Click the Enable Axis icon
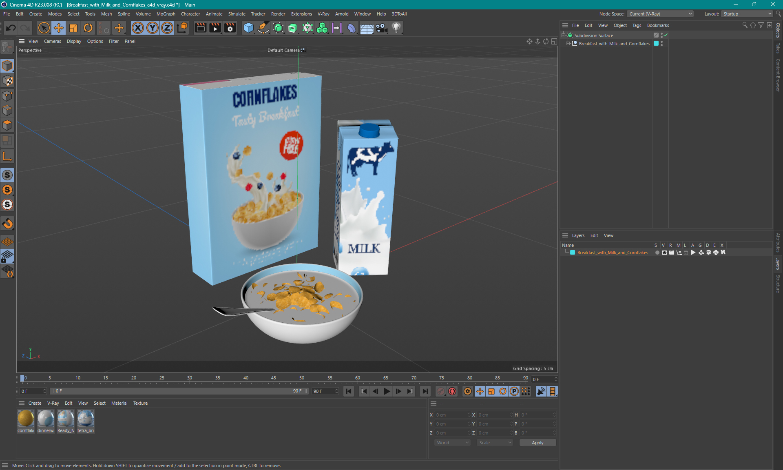 (x=7, y=157)
